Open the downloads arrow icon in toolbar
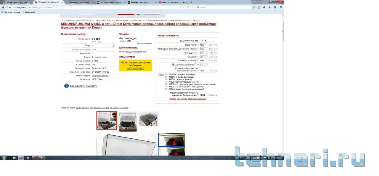 click(x=264, y=7)
